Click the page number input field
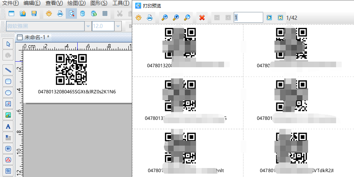Viewport: 354px width, 177px height. coord(248,18)
